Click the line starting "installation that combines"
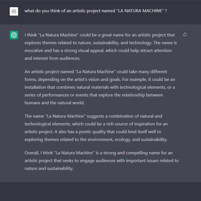The width and height of the screenshot is (201, 201). coord(100,87)
